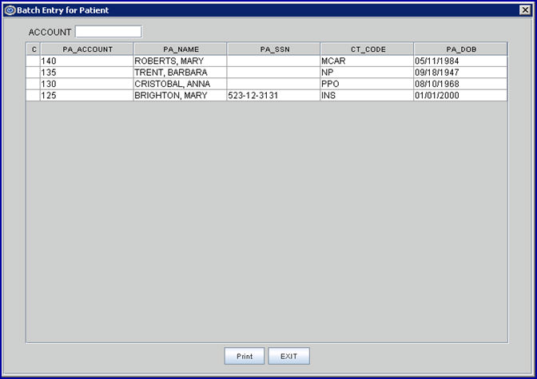Select patient TRENT, BARBARA

click(x=181, y=73)
